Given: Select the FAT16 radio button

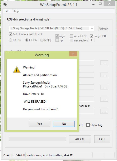Looking at the screenshot, I should (10, 40).
